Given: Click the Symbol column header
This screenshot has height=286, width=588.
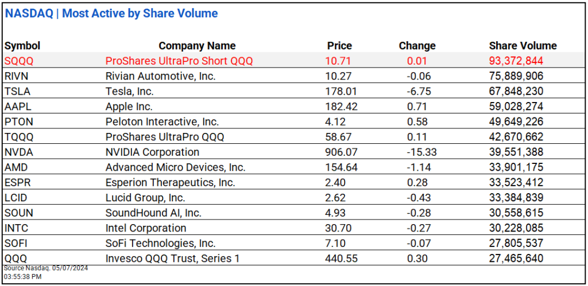Looking at the screenshot, I should pyautogui.click(x=22, y=46).
